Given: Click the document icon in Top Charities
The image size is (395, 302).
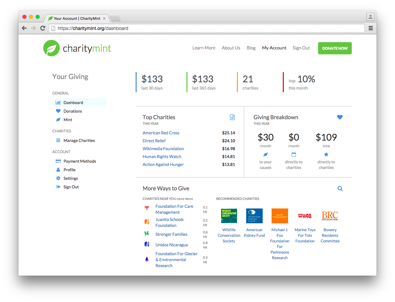Looking at the screenshot, I should [x=232, y=117].
